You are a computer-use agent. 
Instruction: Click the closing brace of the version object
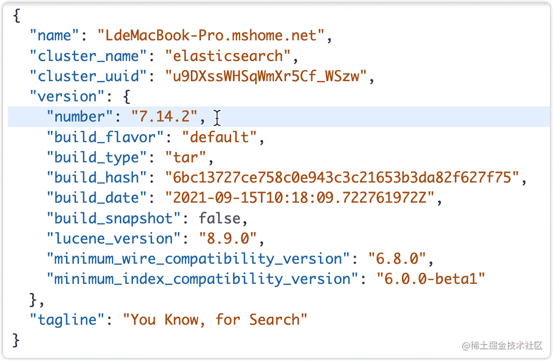34,300
